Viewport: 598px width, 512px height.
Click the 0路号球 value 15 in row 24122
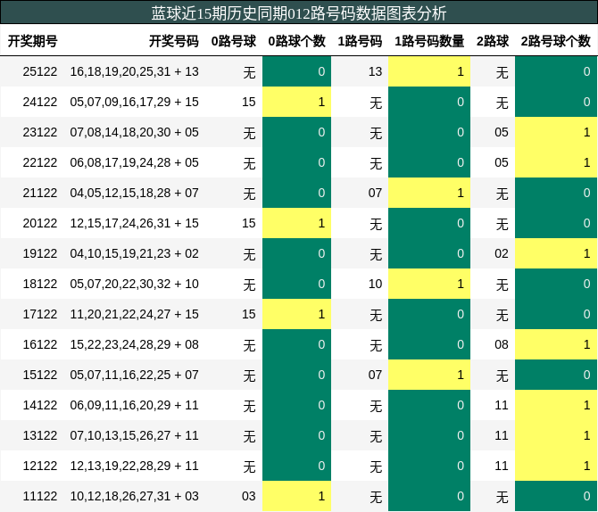(249, 102)
